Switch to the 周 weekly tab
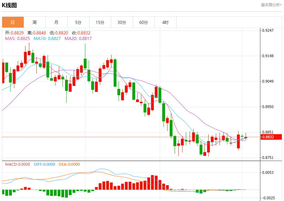Viewport: 284px width, 201px height. (35, 22)
